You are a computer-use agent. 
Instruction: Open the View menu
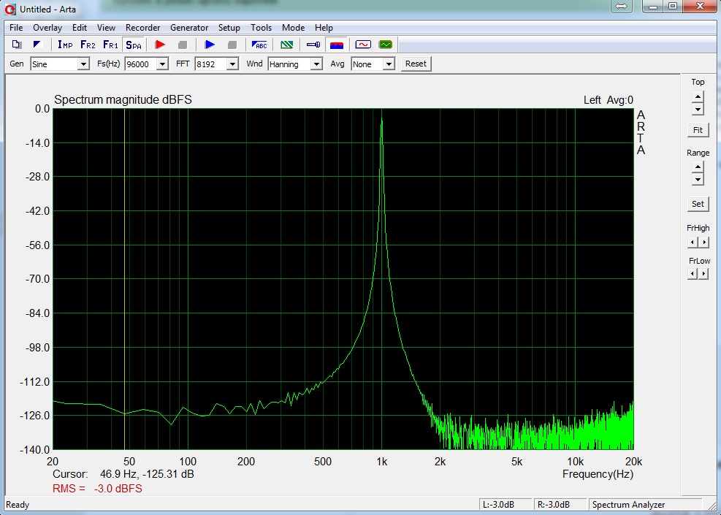106,28
